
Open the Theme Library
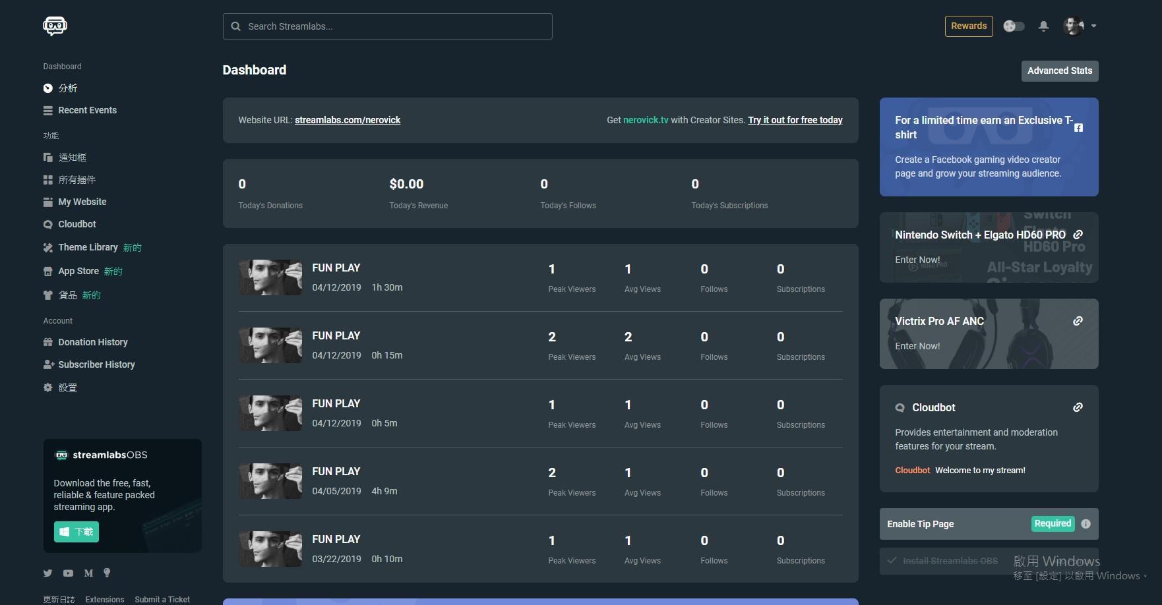coord(88,247)
